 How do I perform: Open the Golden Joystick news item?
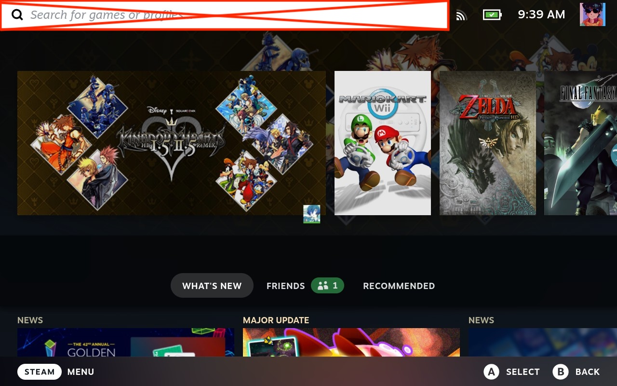125,343
